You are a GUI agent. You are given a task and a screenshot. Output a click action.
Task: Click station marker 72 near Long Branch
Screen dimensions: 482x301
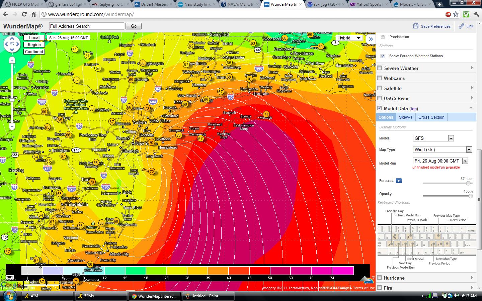point(152,172)
